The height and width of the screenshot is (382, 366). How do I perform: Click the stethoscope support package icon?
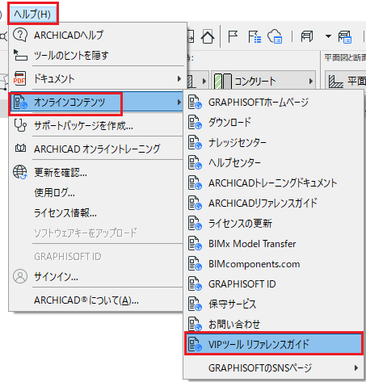pos(20,125)
